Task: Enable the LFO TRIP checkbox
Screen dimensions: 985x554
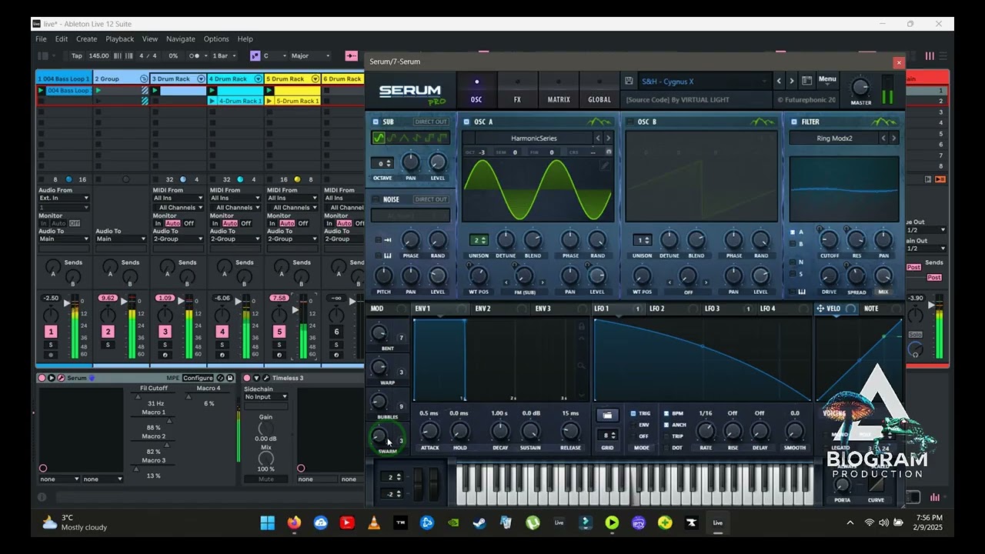Action: (x=666, y=436)
